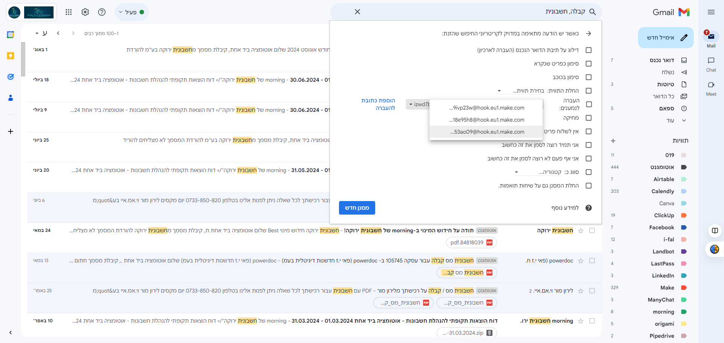Compose a new email

point(666,38)
